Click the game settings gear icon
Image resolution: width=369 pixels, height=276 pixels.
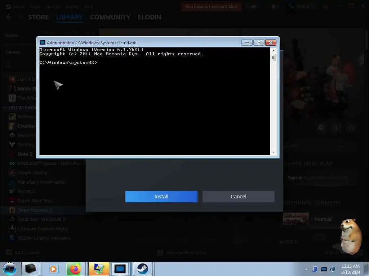pyautogui.click(x=321, y=128)
